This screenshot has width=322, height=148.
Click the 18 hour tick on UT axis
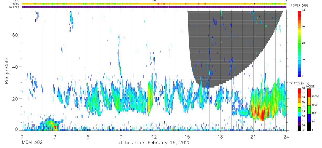point(220,137)
